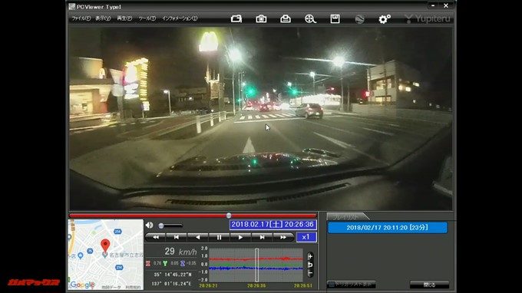Viewport: 522px width, 293px height.
Task: Reset the G-sensor graph scale
Action: 310,265
